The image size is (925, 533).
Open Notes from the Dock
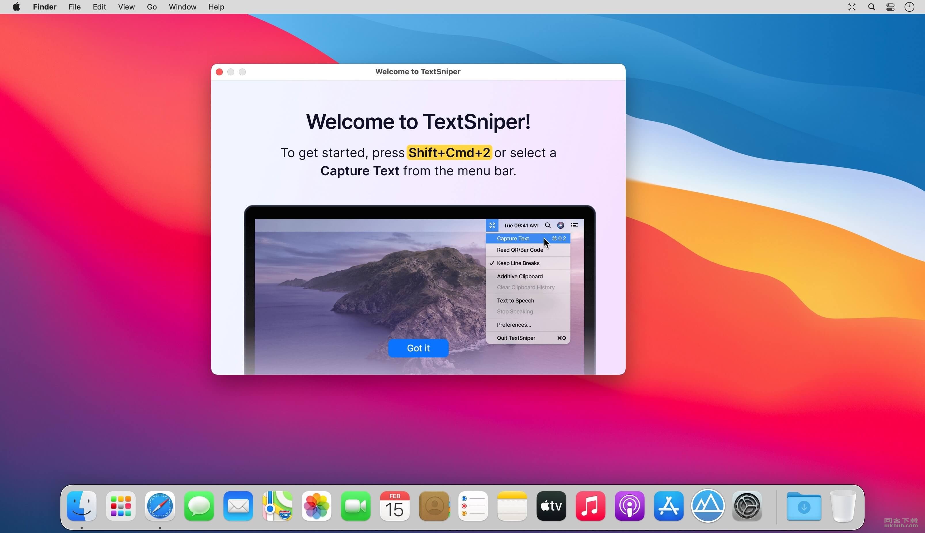tap(512, 506)
